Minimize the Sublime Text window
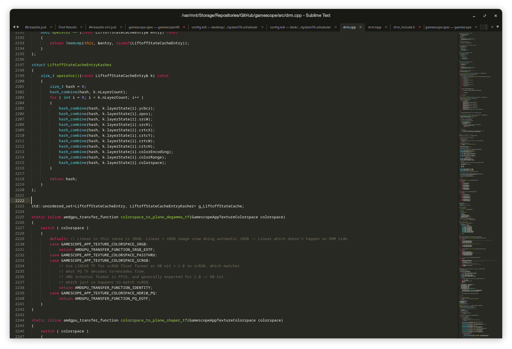 point(474,16)
